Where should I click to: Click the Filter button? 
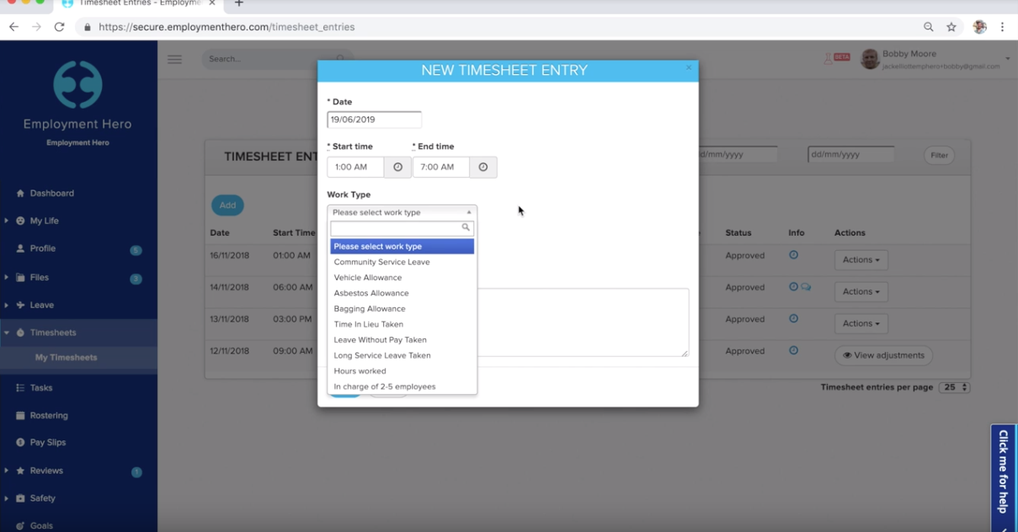coord(938,155)
